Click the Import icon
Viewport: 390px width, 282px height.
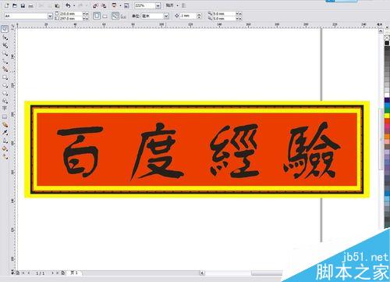(x=95, y=5)
